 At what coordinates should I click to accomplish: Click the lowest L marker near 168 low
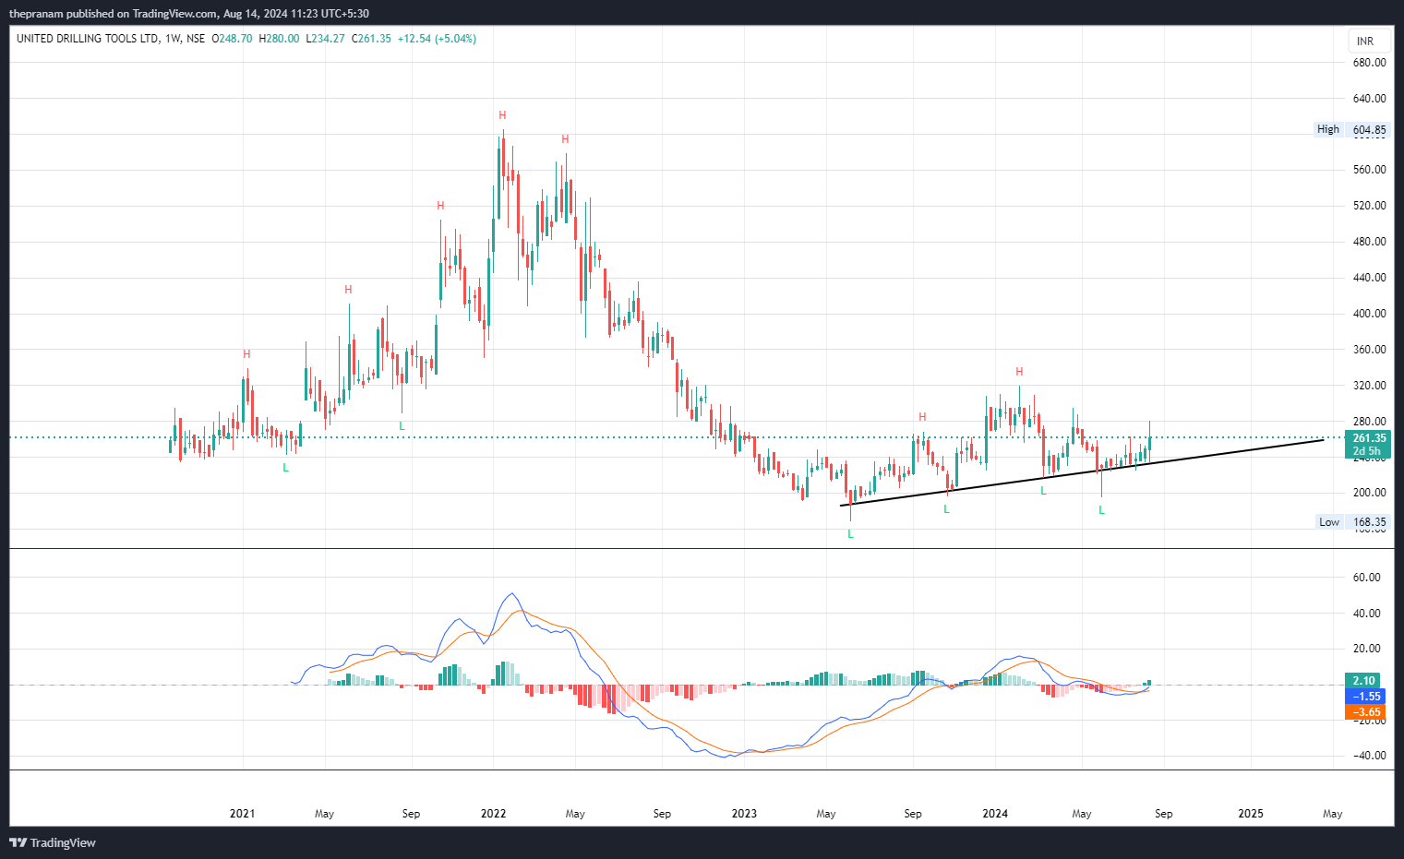pos(850,534)
